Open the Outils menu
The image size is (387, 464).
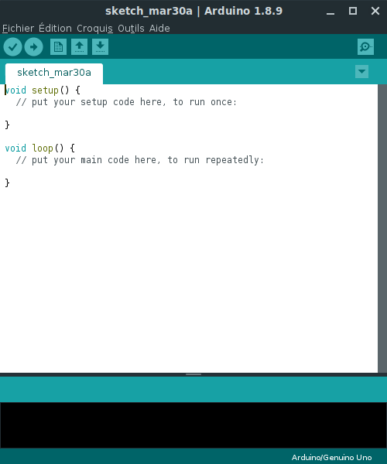tap(131, 29)
